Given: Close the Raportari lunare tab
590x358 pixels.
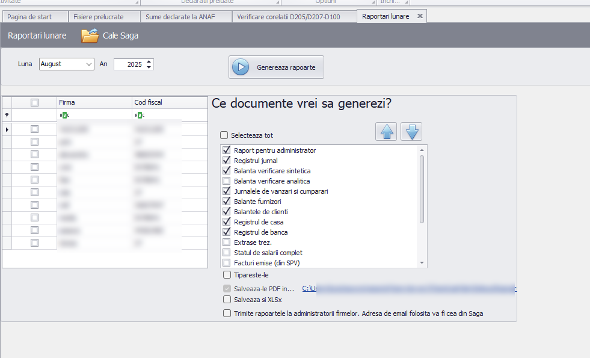Looking at the screenshot, I should click(420, 16).
